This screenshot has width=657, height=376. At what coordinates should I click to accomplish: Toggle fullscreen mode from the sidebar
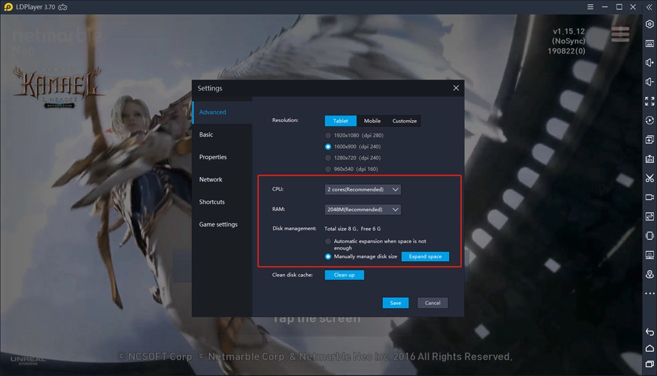pyautogui.click(x=649, y=101)
